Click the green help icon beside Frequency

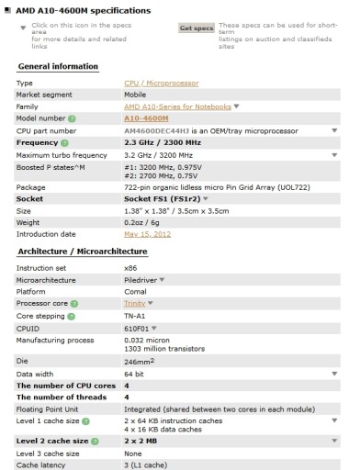[x=64, y=143]
